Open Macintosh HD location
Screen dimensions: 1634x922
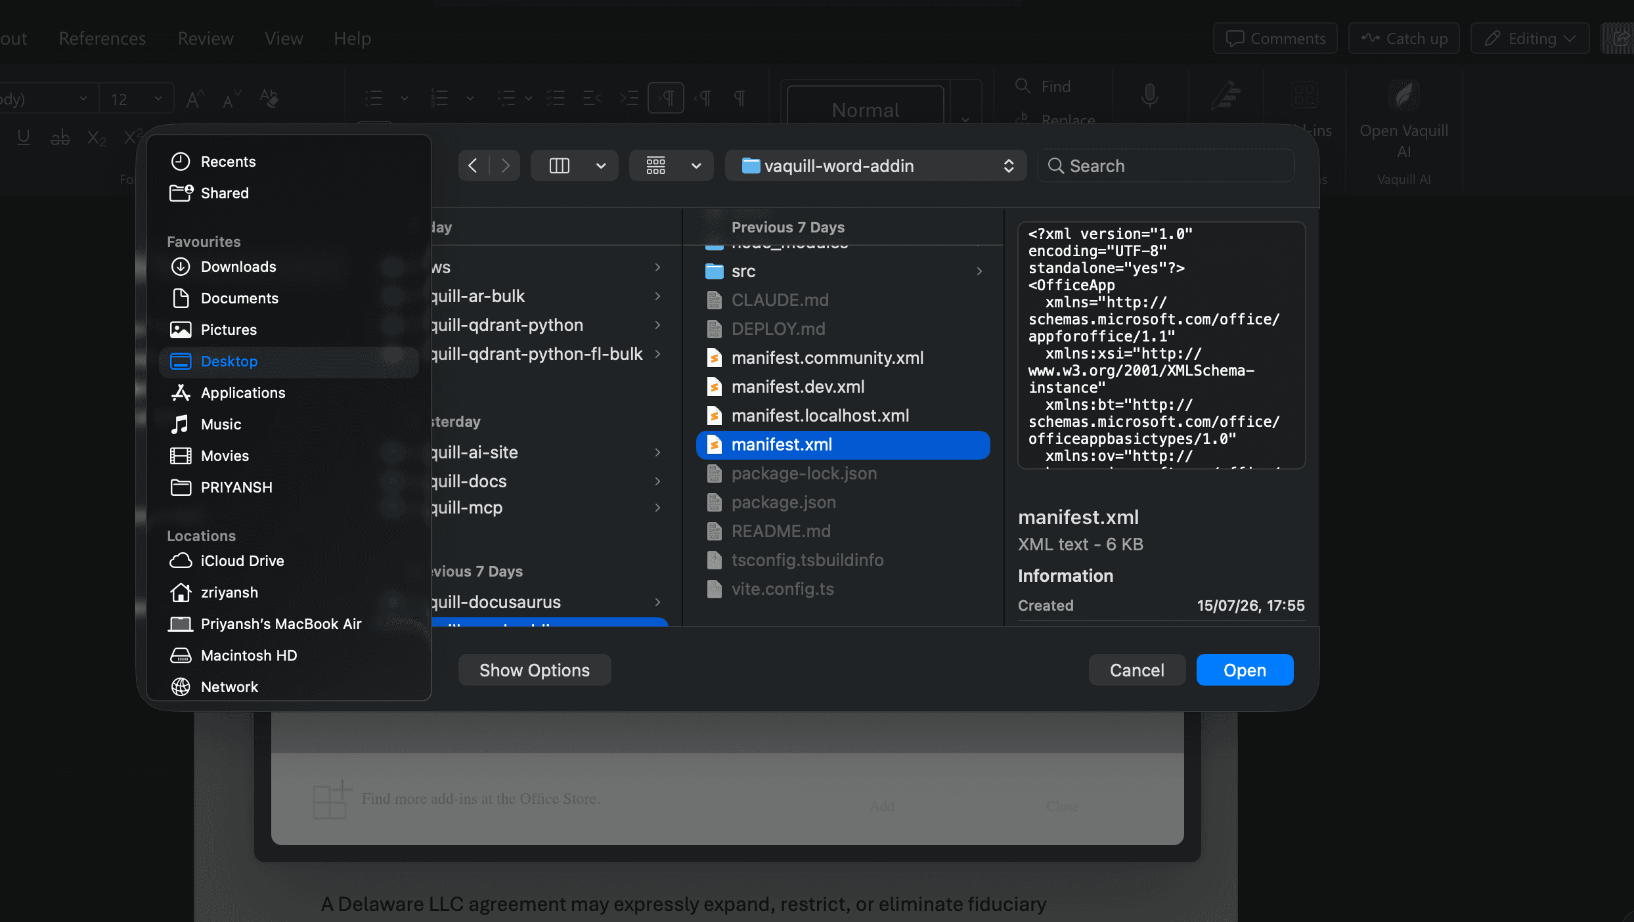pyautogui.click(x=289, y=655)
